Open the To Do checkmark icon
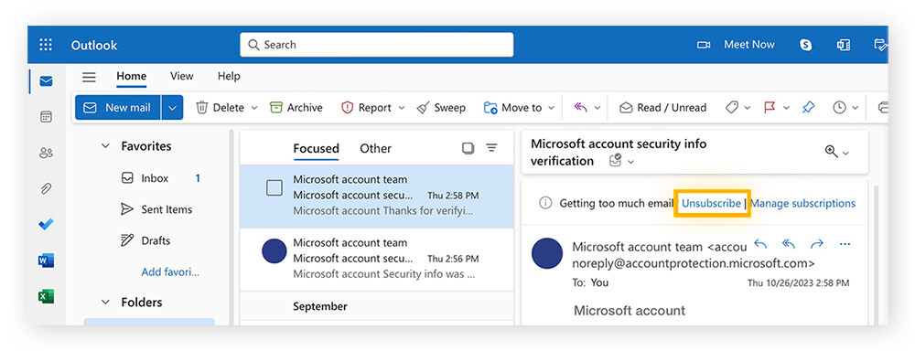The image size is (915, 351). 46,225
